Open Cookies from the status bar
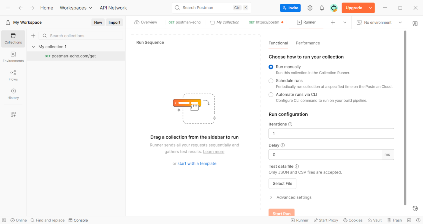Screen dimensions: 423x224 [353, 220]
